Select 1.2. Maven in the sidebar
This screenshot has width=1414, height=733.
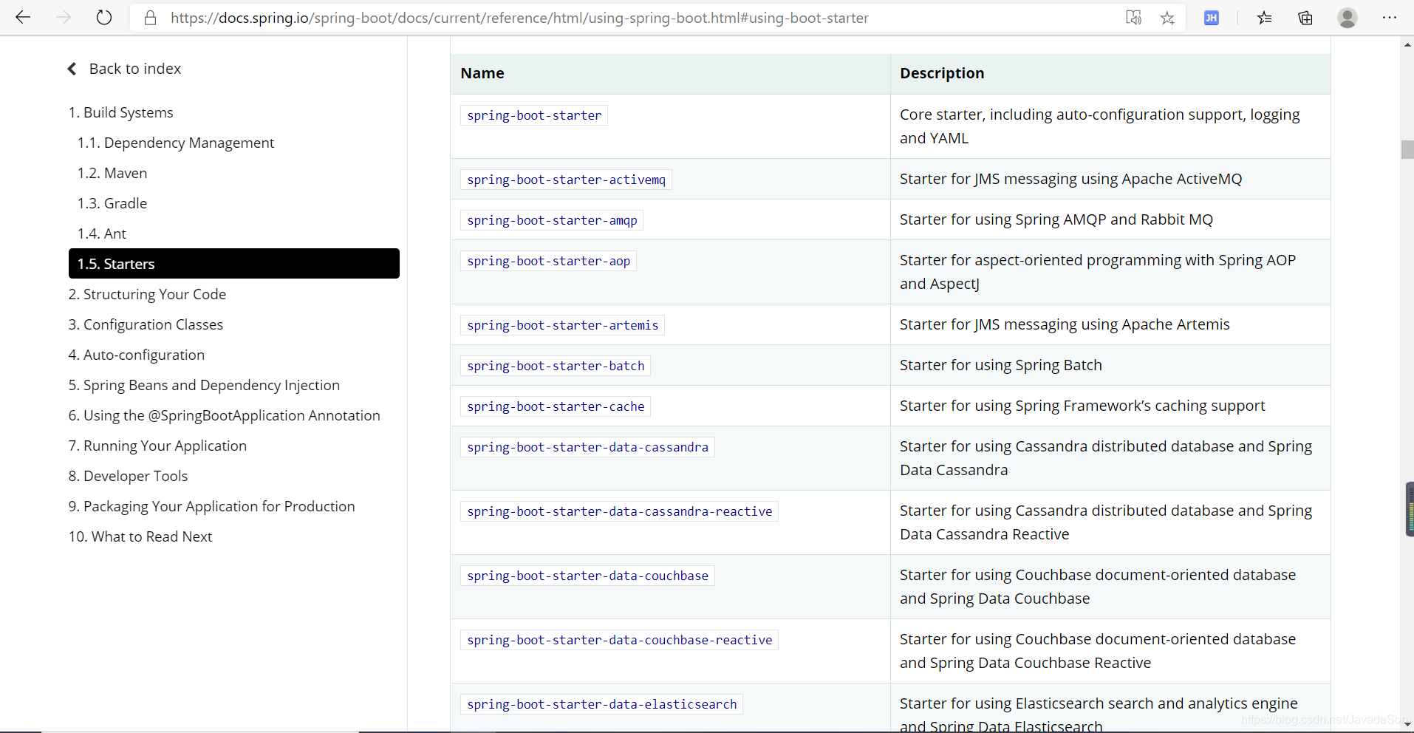click(112, 173)
